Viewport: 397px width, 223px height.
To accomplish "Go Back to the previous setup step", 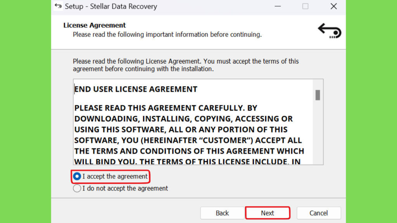I will pos(222,213).
